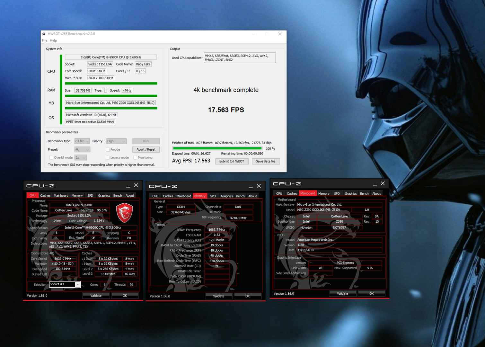Close the HWBOT x265 Benchmark window
Image resolution: width=485 pixels, height=347 pixels.
tap(280, 34)
